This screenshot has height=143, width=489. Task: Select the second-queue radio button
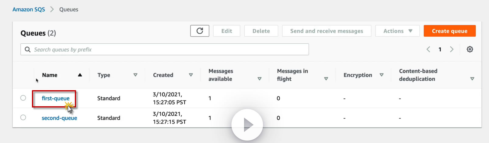[23, 117]
